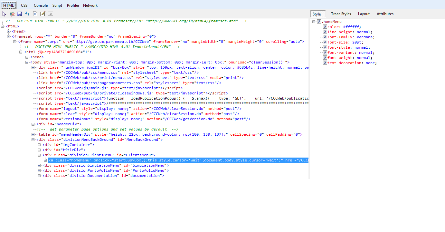Switch to the HTML tab

9,5
